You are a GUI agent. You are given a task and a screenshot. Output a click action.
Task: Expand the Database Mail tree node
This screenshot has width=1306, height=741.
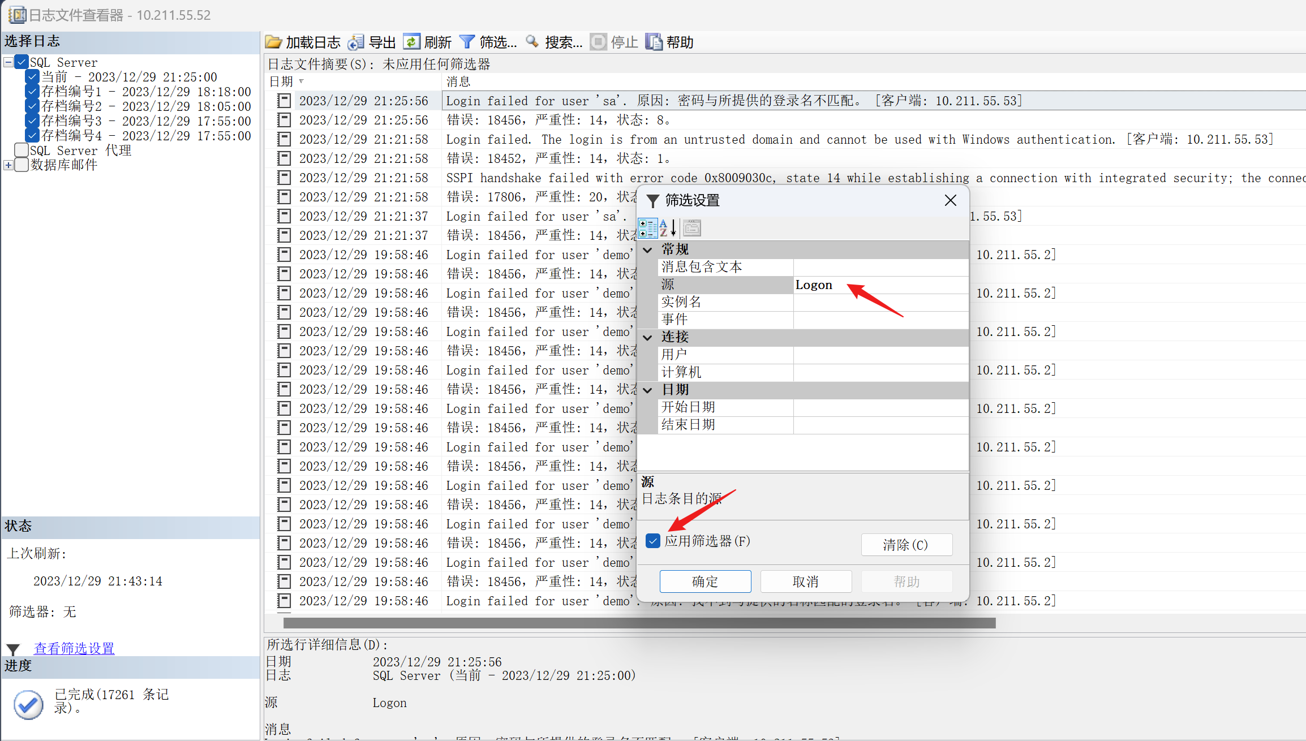(x=8, y=165)
